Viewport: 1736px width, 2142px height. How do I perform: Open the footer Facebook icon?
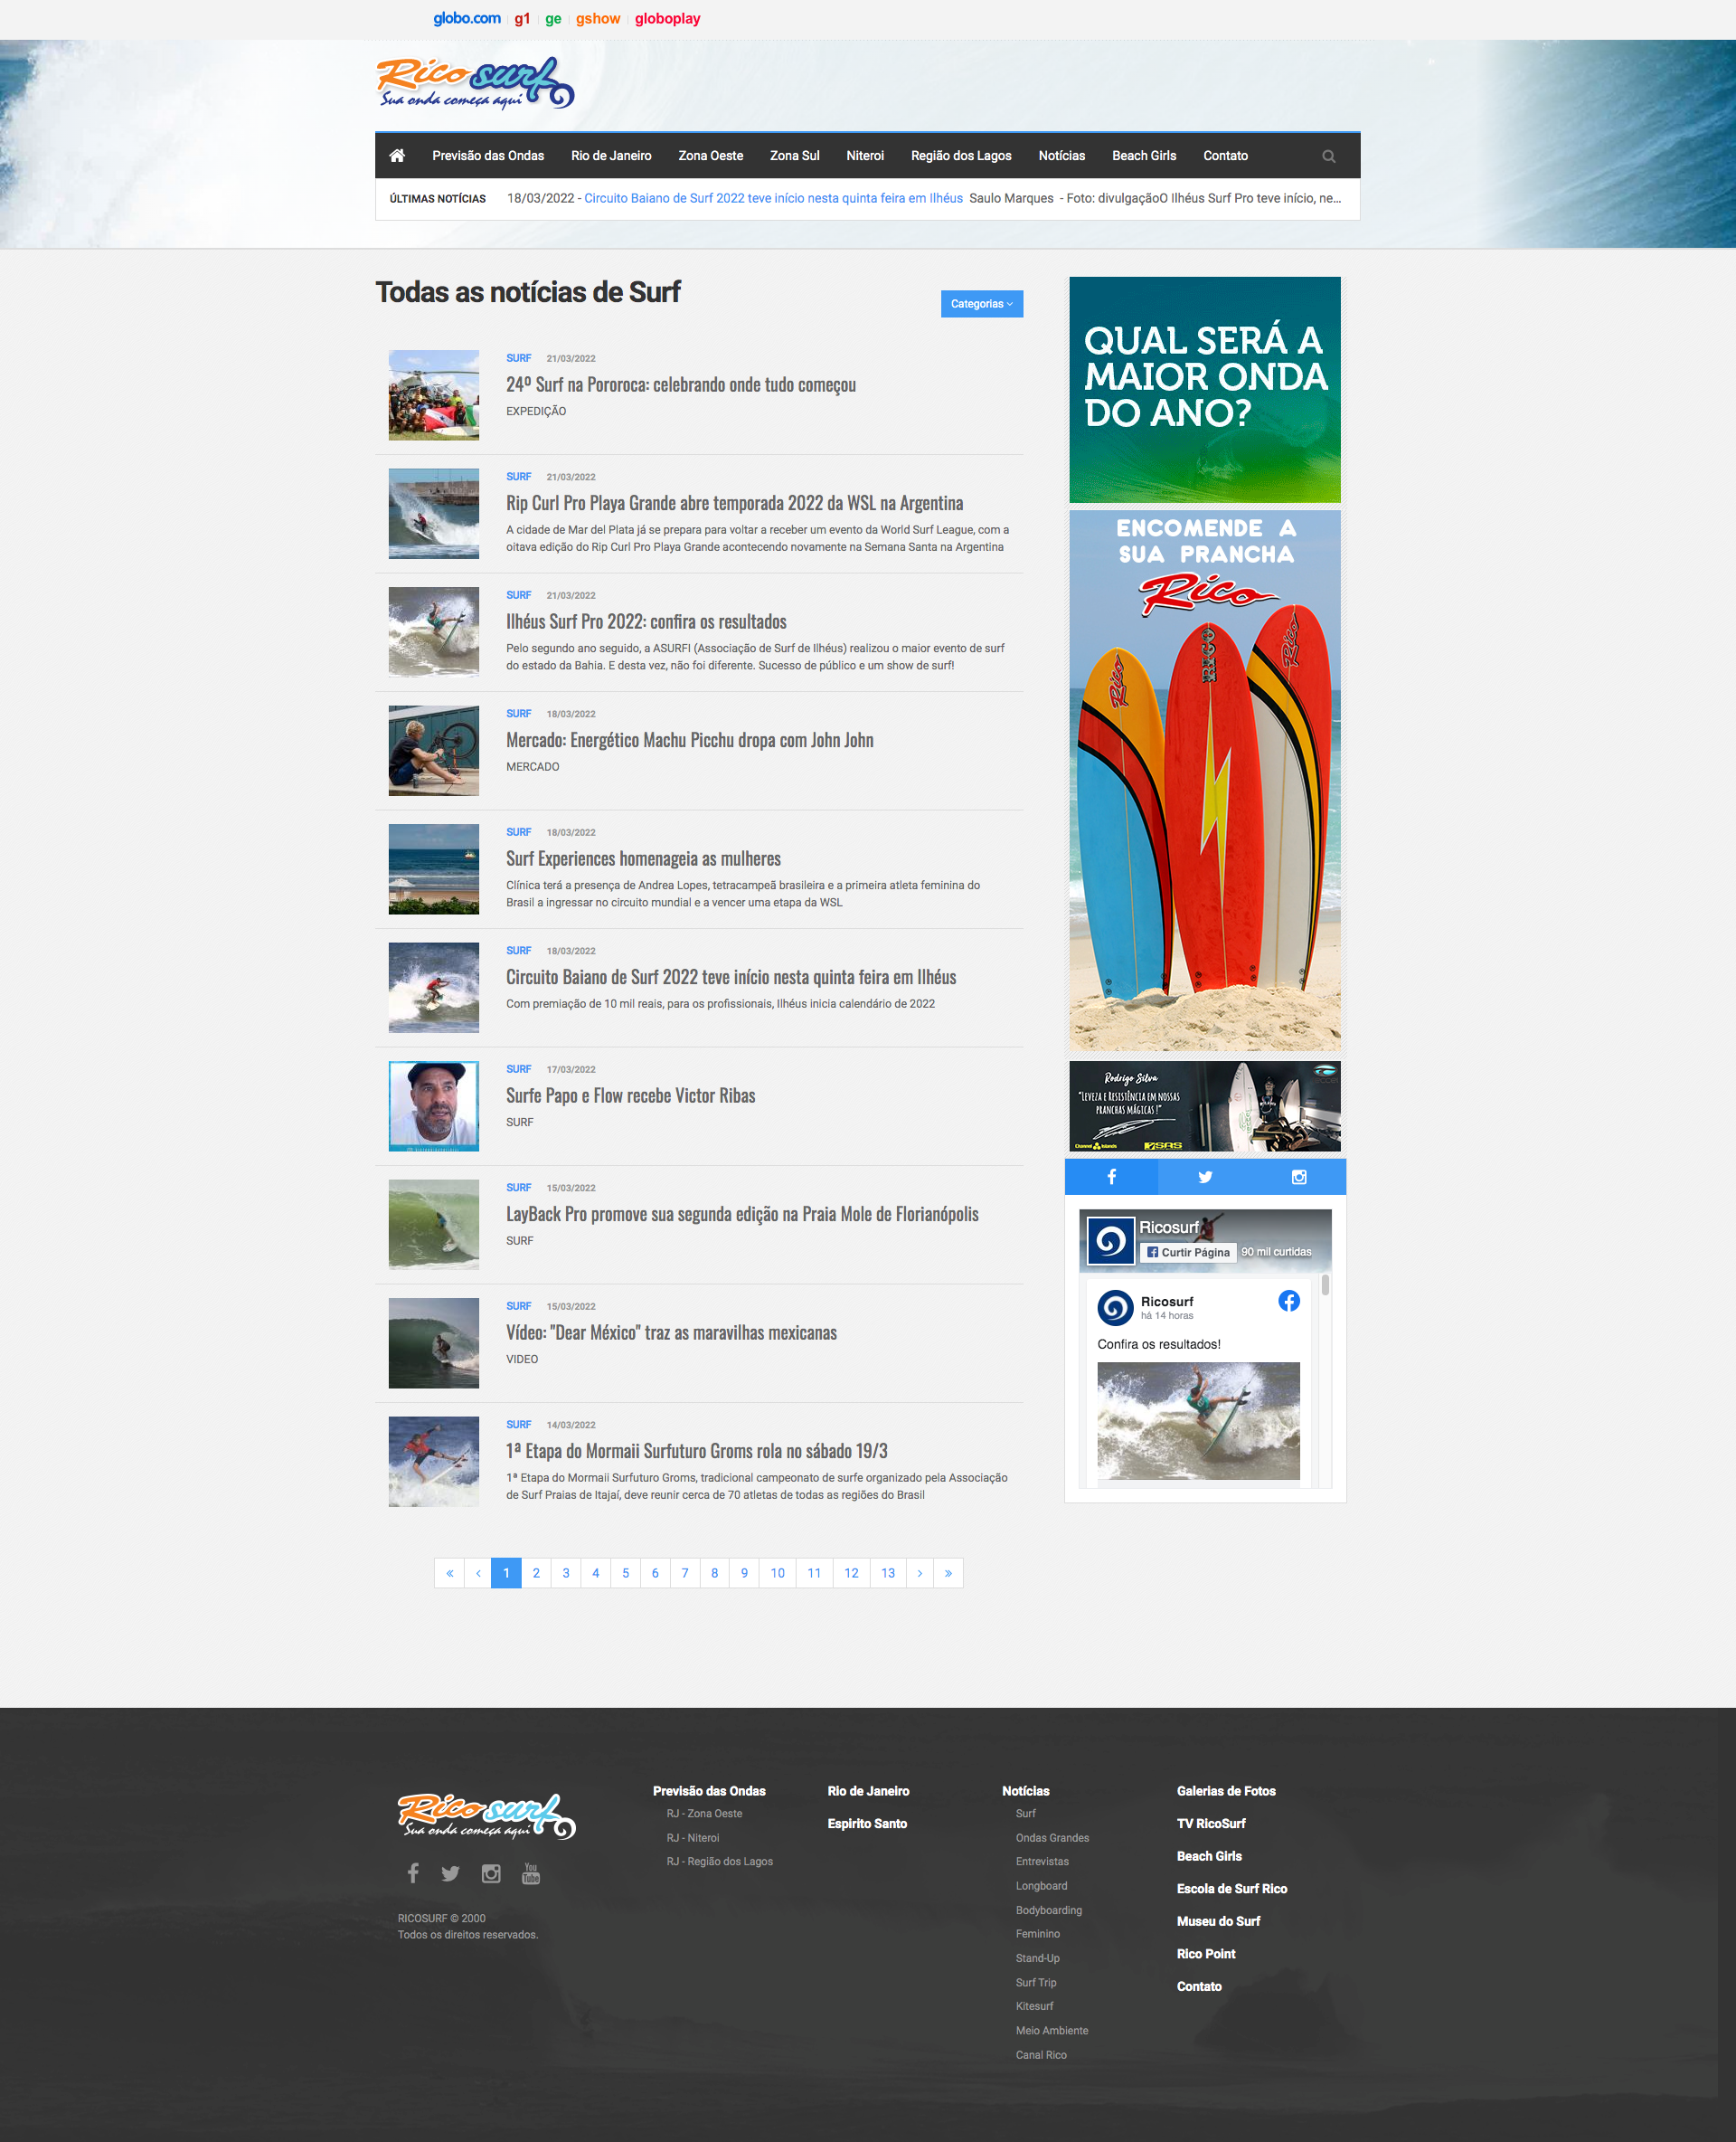(x=413, y=1872)
